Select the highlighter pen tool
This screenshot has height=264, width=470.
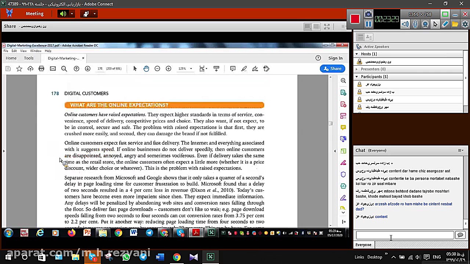pyautogui.click(x=244, y=69)
